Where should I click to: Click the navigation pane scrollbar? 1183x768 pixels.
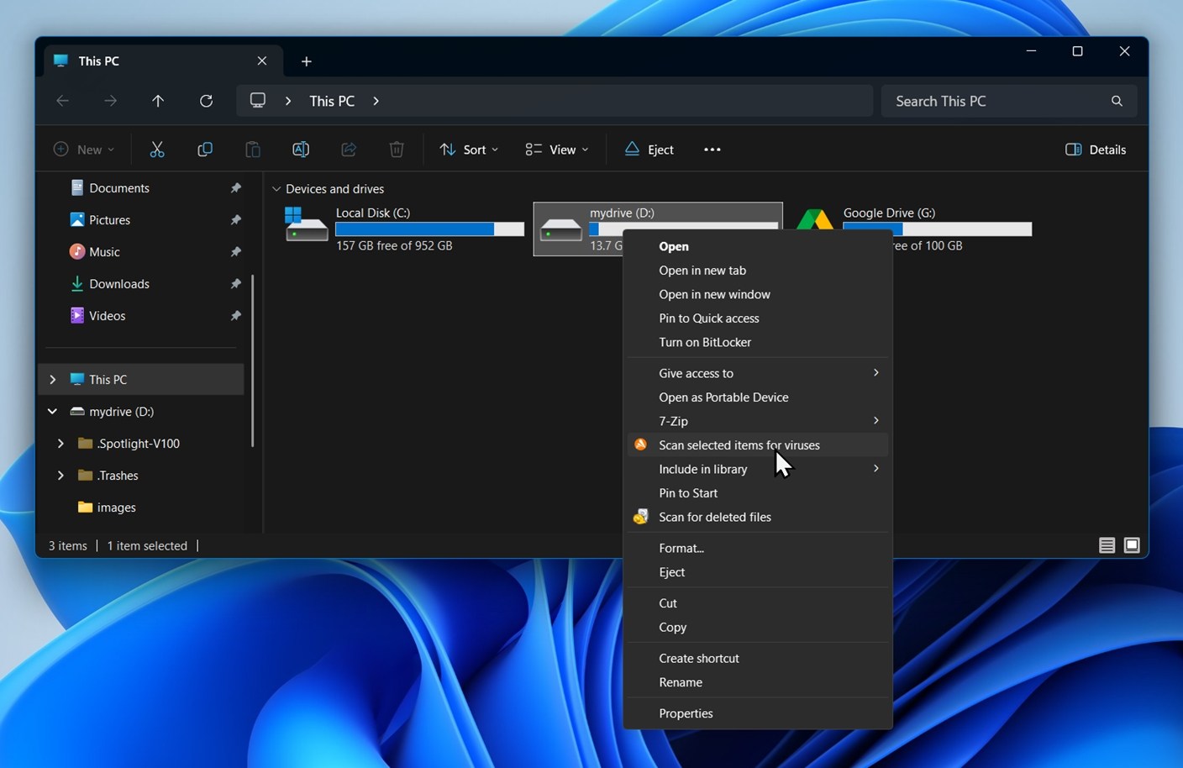(x=252, y=360)
